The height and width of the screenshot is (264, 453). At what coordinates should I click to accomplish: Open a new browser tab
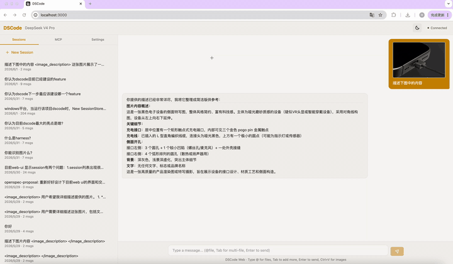click(90, 4)
